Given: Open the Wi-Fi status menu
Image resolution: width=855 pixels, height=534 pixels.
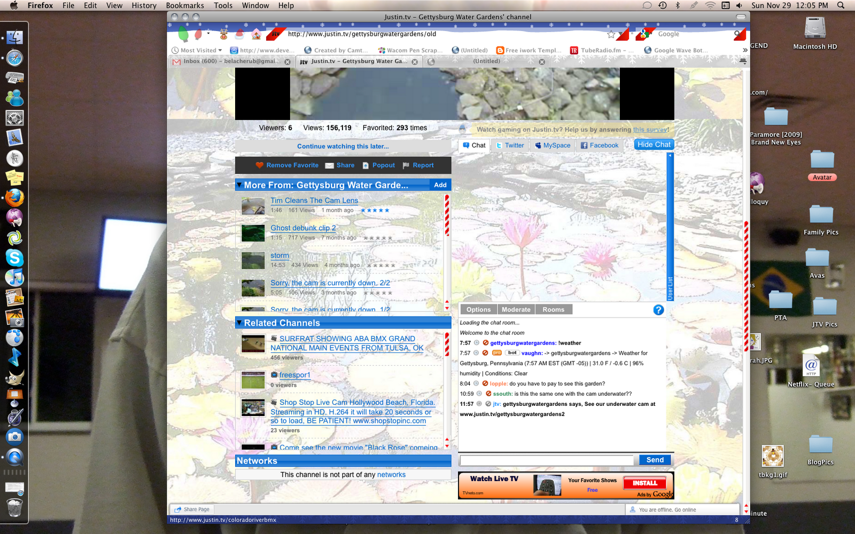Looking at the screenshot, I should click(x=710, y=5).
